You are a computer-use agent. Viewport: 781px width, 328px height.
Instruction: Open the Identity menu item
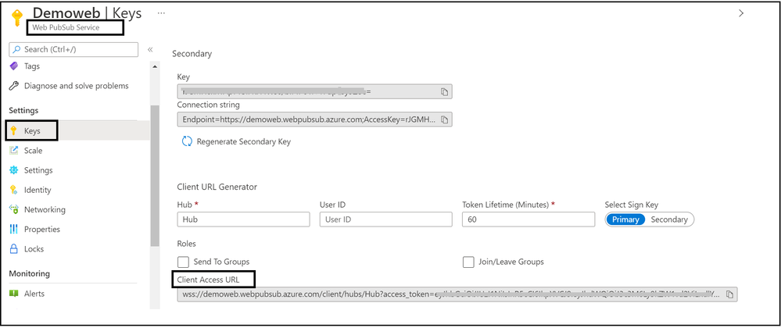click(38, 190)
